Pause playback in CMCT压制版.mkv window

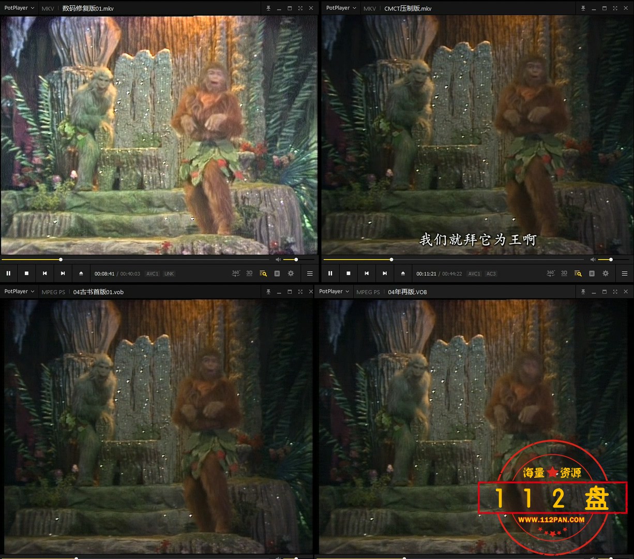(x=330, y=273)
